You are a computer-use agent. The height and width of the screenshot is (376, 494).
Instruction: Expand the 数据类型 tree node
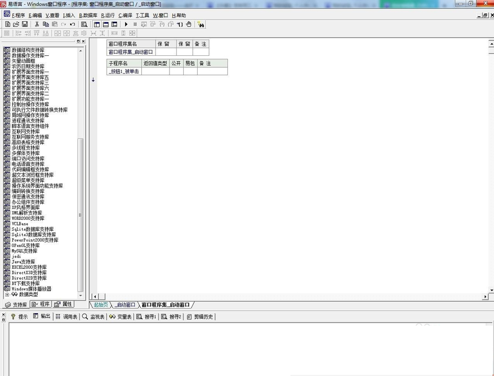[x=7, y=294]
